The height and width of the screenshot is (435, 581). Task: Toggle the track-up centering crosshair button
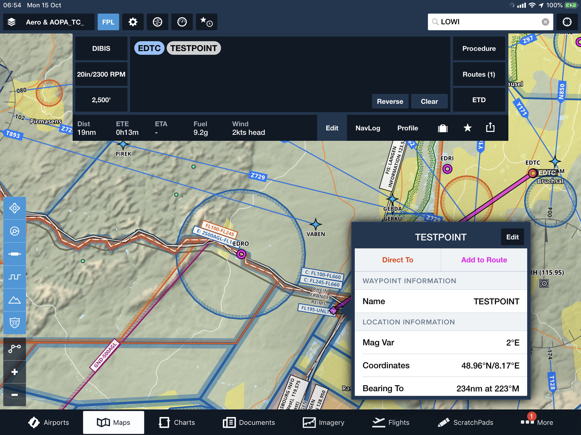click(567, 22)
